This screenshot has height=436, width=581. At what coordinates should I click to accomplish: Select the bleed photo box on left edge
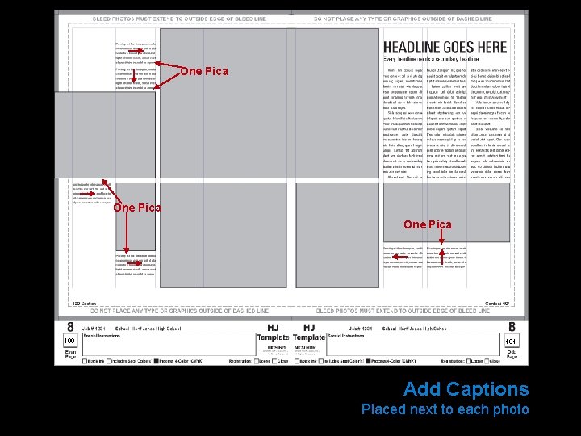pyautogui.click(x=105, y=136)
